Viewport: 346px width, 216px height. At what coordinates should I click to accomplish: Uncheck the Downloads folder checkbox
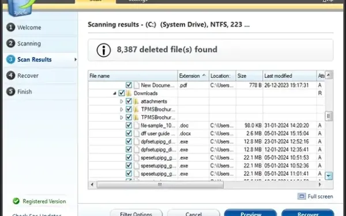pyautogui.click(x=122, y=93)
